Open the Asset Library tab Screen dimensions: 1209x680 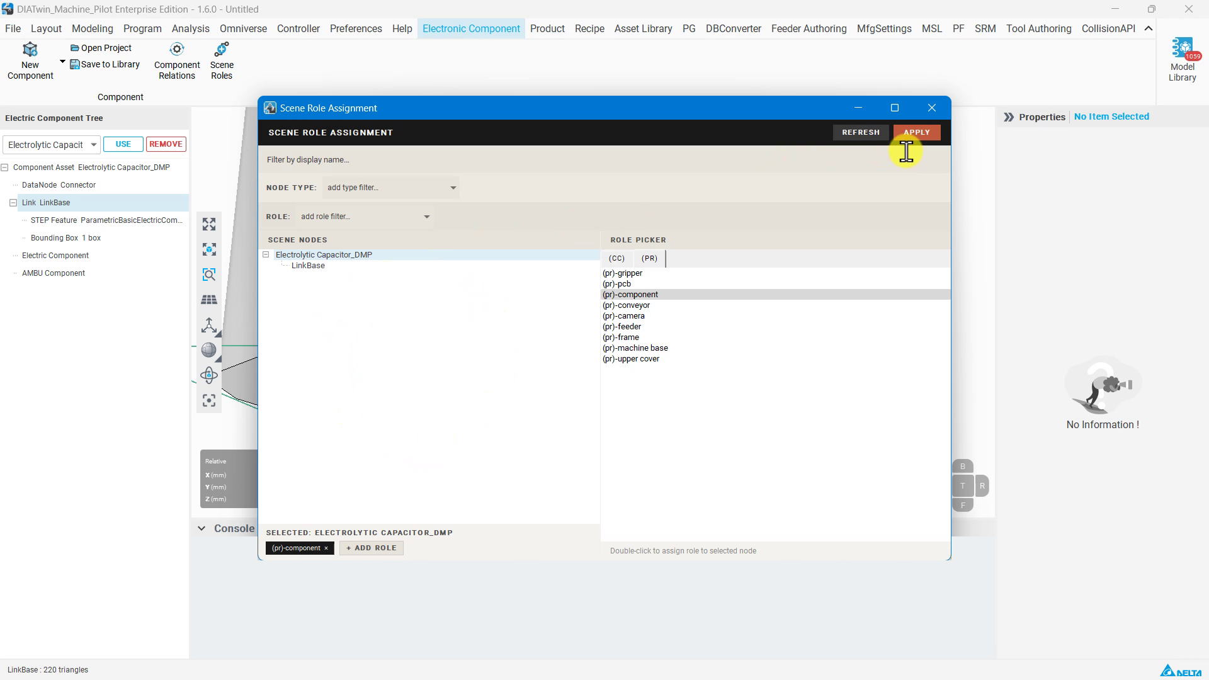pos(643,28)
